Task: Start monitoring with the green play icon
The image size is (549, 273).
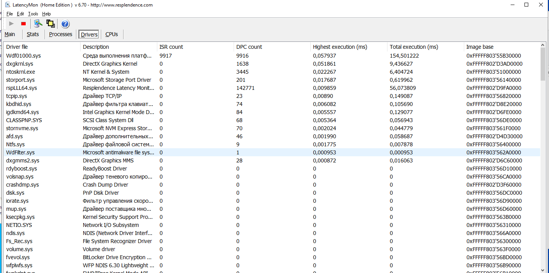Action: 12,23
